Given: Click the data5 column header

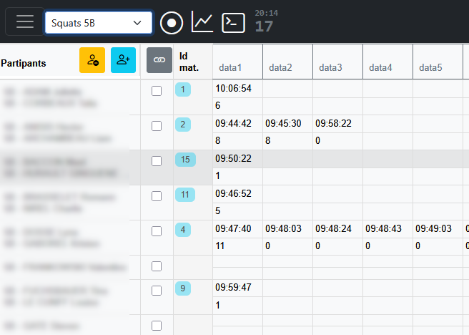Looking at the screenshot, I should (x=438, y=62).
